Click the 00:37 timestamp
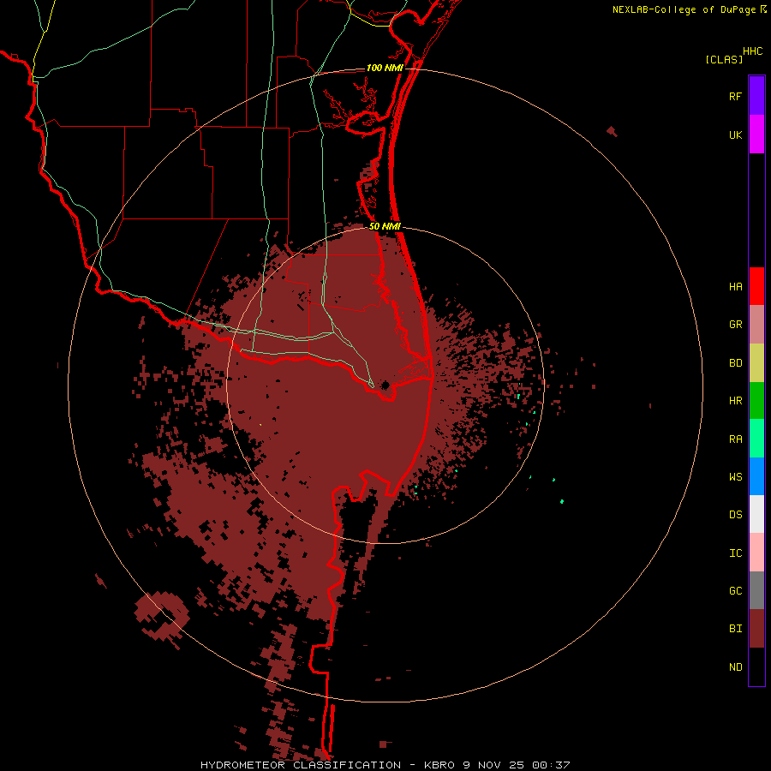Image resolution: width=771 pixels, height=771 pixels. pos(551,765)
